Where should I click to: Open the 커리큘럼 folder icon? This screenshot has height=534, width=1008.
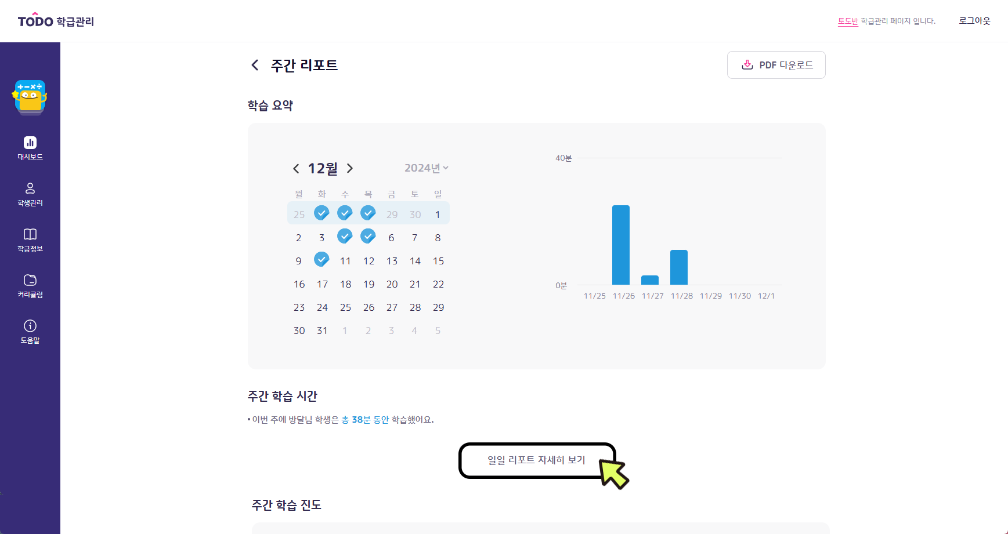click(x=30, y=280)
